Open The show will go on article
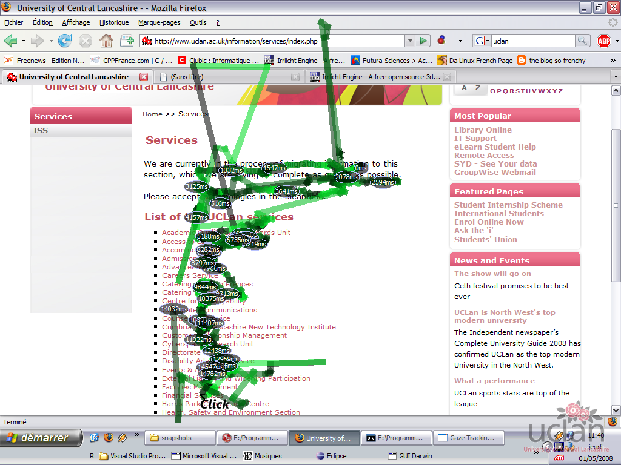This screenshot has height=465, width=621. click(x=492, y=274)
